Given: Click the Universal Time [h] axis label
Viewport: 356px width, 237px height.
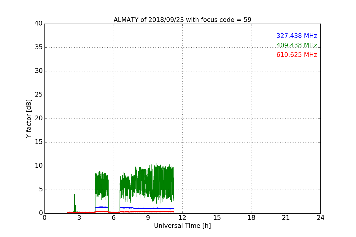Looking at the screenshot, I should [182, 226].
